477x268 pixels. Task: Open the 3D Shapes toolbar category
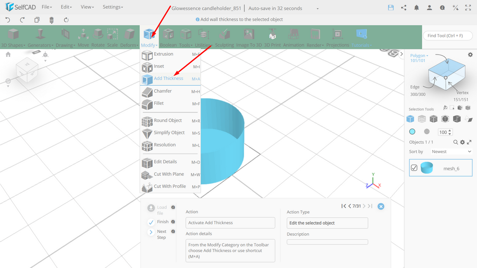[13, 38]
